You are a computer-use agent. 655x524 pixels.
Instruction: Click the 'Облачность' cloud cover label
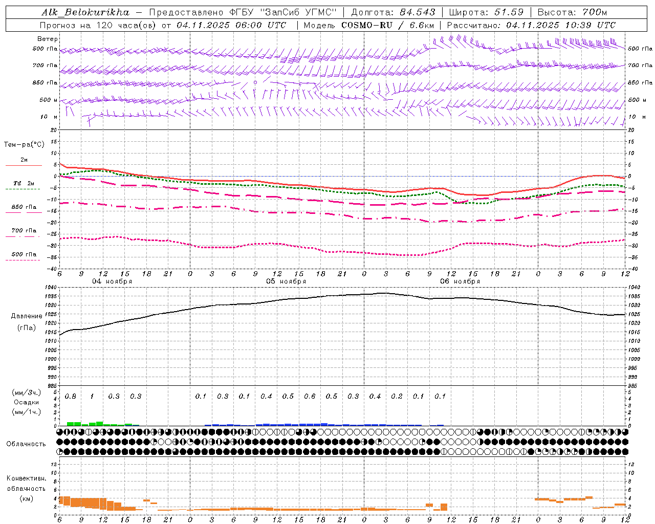point(26,444)
